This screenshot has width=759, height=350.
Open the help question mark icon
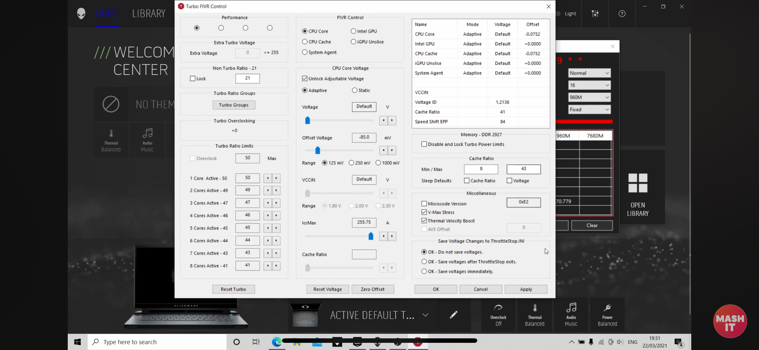tap(622, 13)
